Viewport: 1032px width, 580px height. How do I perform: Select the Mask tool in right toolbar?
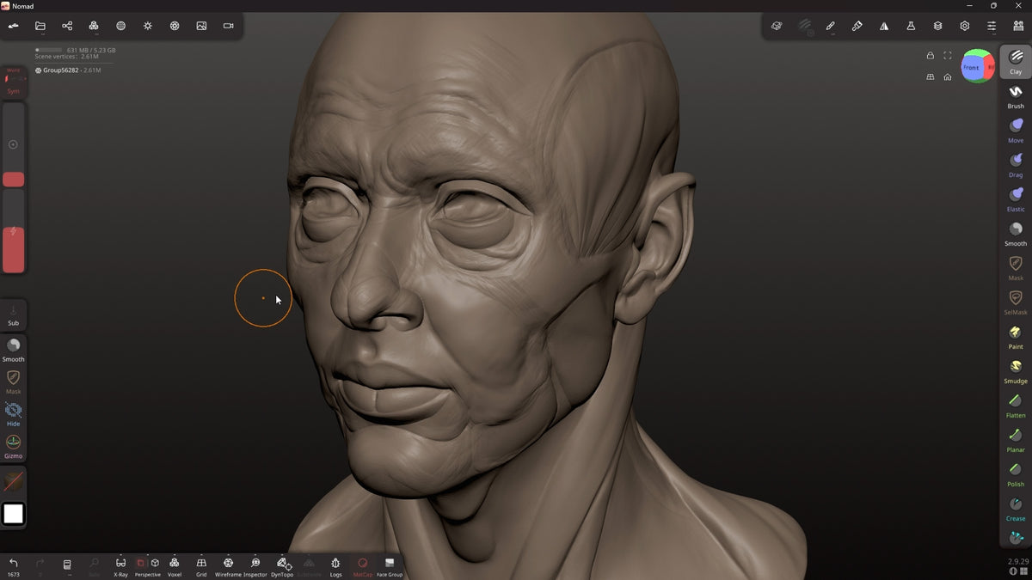(1016, 267)
